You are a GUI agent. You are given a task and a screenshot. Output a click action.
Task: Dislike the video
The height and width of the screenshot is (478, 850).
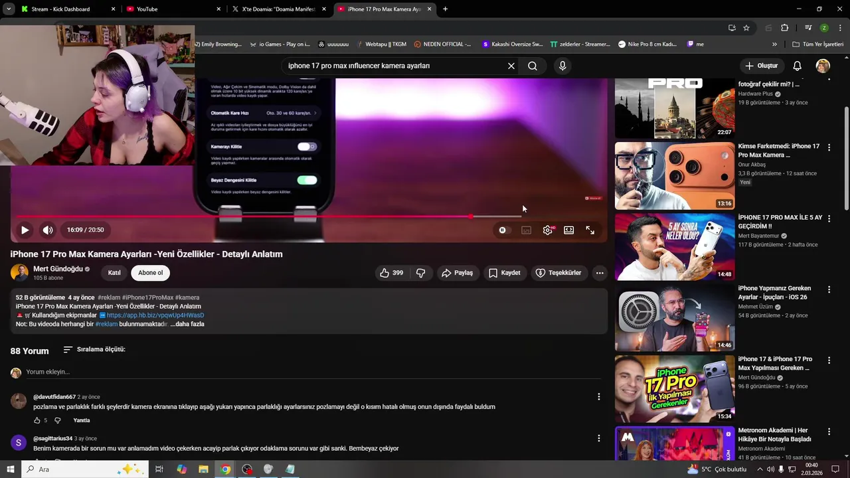420,273
